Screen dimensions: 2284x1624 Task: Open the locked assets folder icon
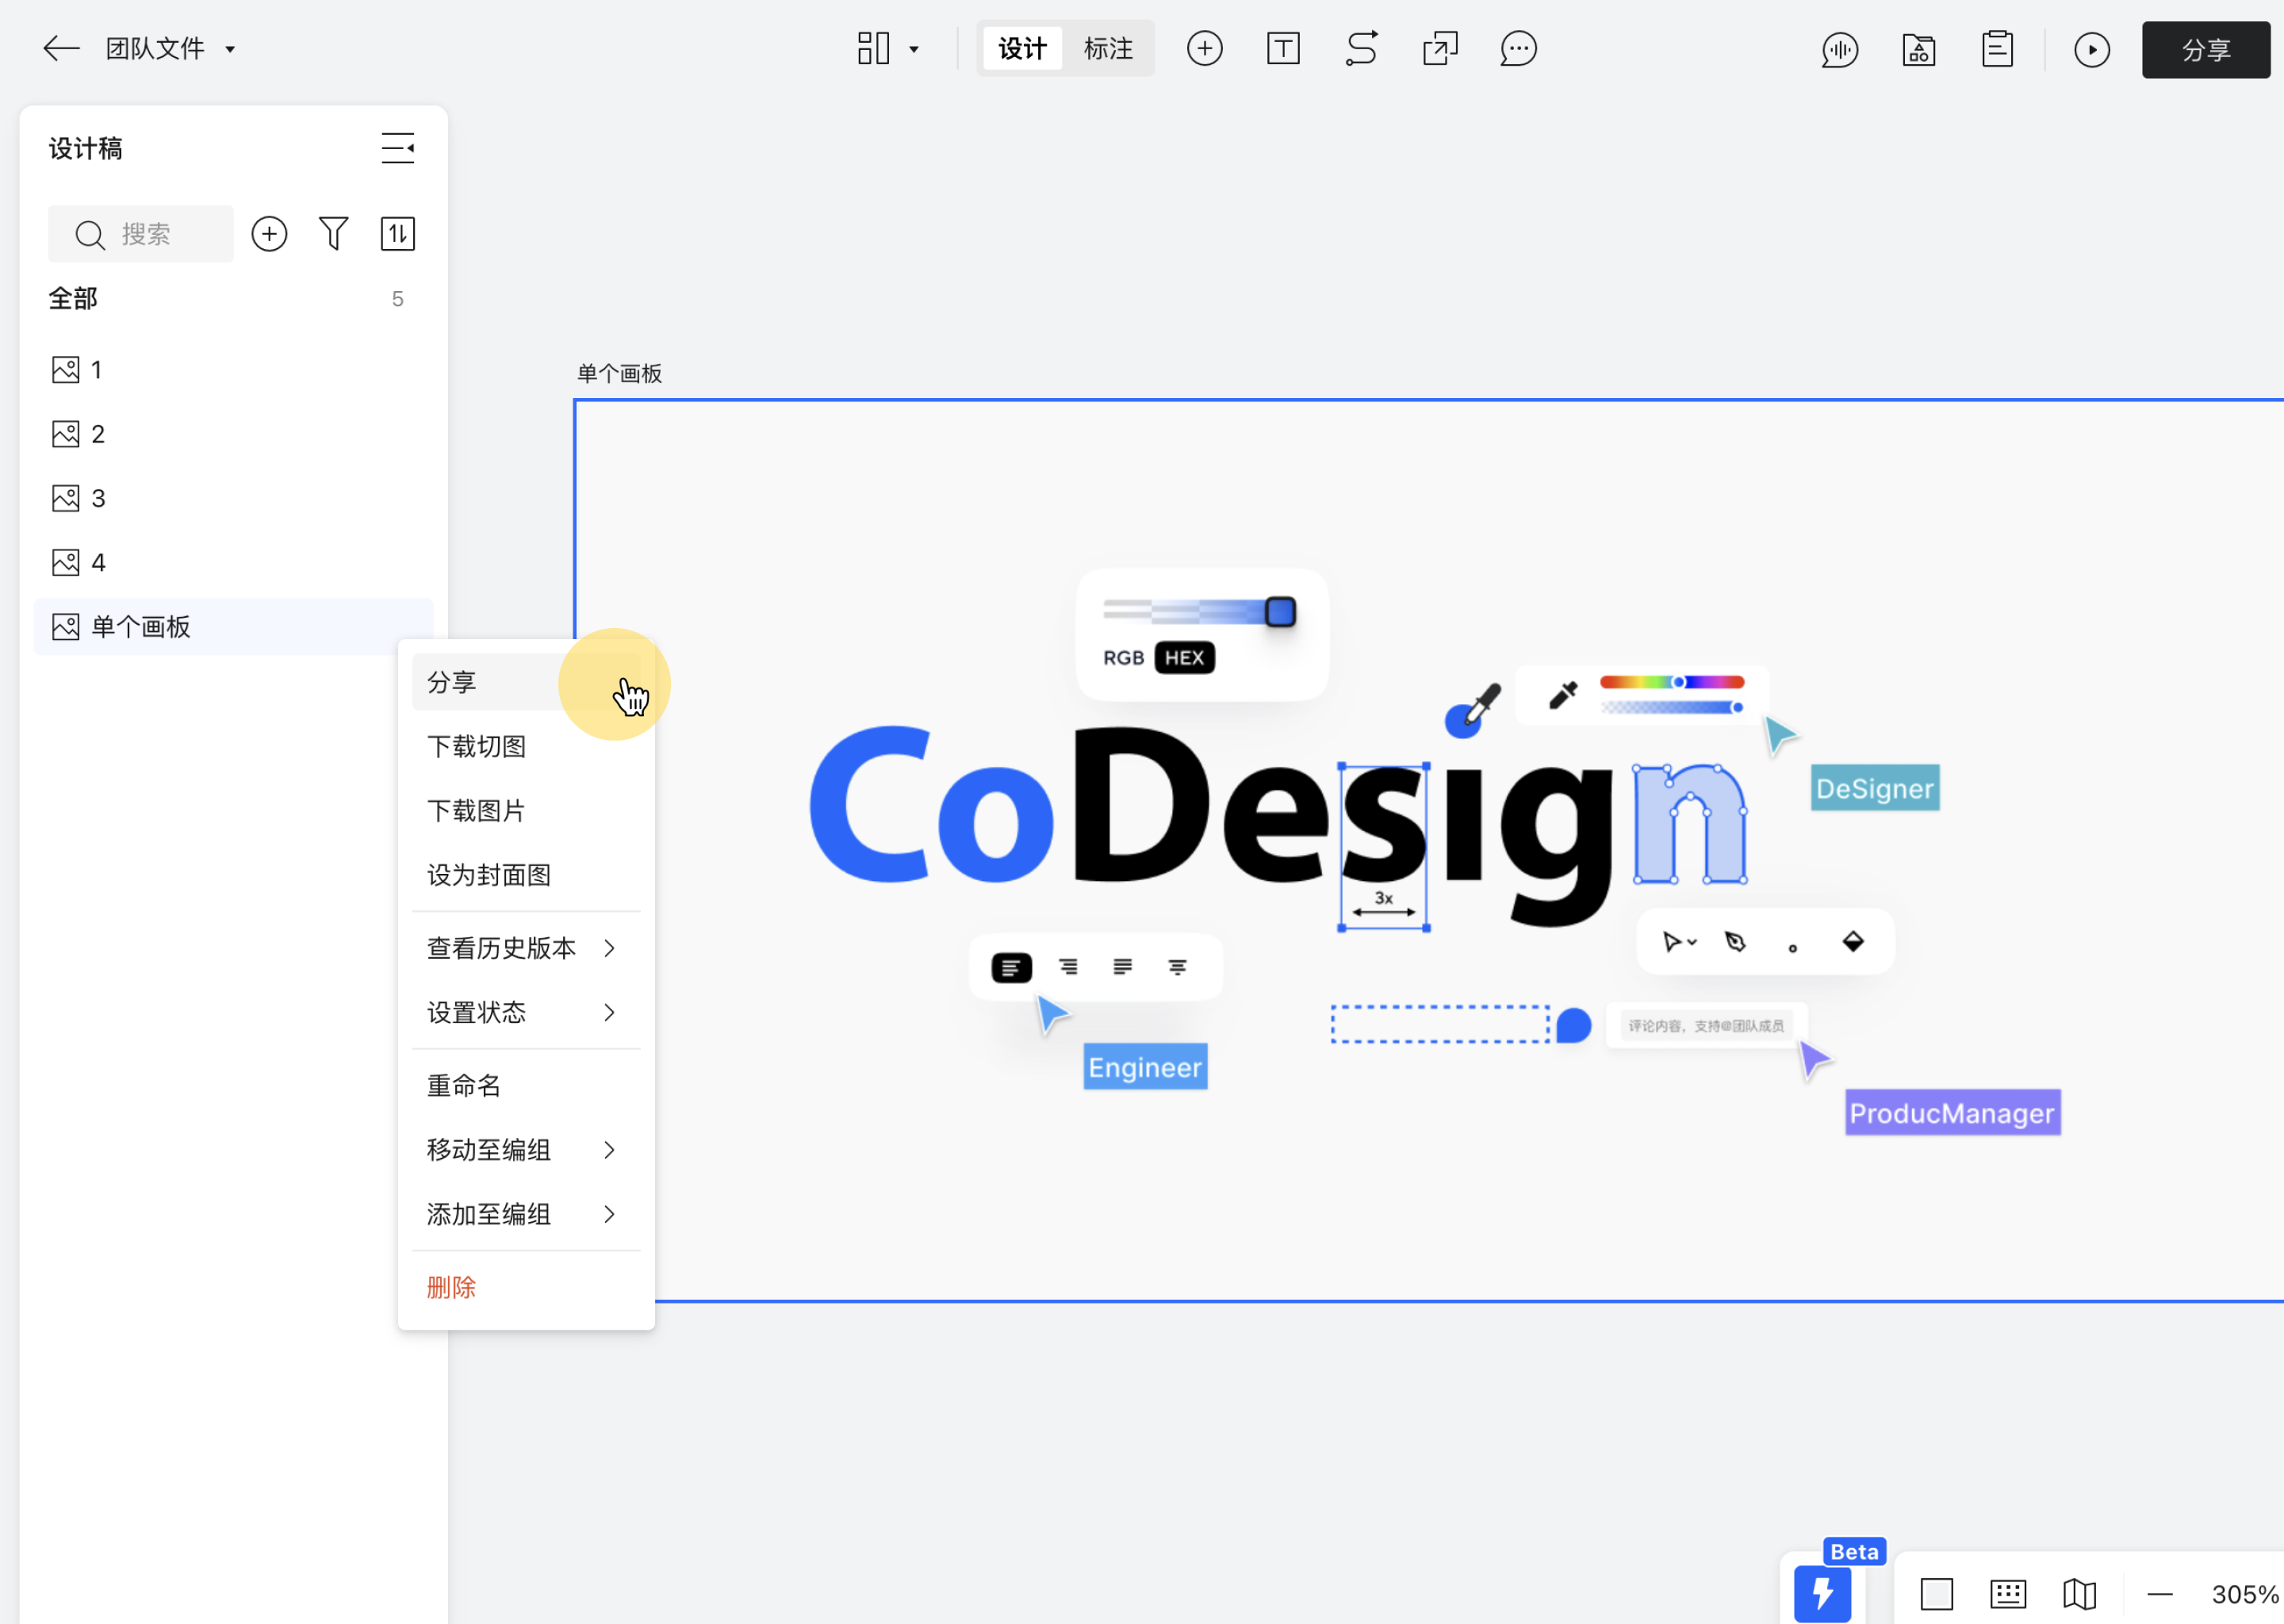pos(1918,50)
